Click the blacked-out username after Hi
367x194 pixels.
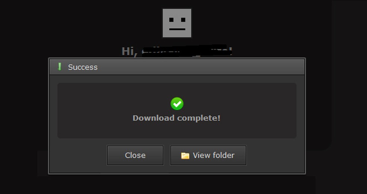point(187,51)
